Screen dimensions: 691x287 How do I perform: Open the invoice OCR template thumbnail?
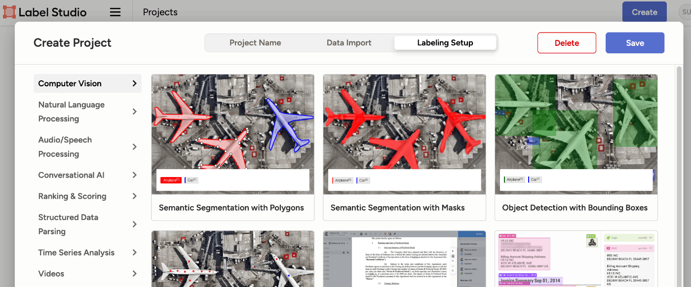click(576, 259)
